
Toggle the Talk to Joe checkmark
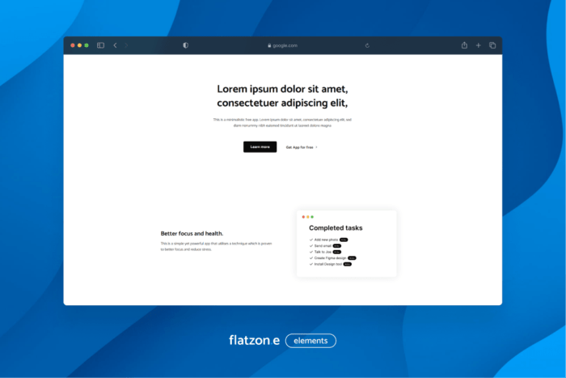pos(311,252)
